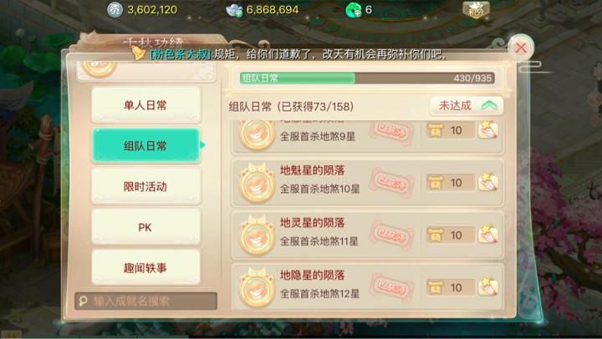The height and width of the screenshot is (339, 602).
Task: Click the 地隐星的陨落 achievement medal icon
Action: click(257, 287)
